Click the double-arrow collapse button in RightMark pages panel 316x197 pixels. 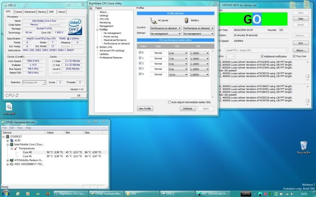[91, 8]
